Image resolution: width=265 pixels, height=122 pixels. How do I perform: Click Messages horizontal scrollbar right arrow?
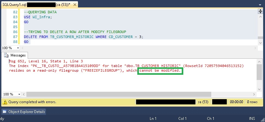point(254,94)
